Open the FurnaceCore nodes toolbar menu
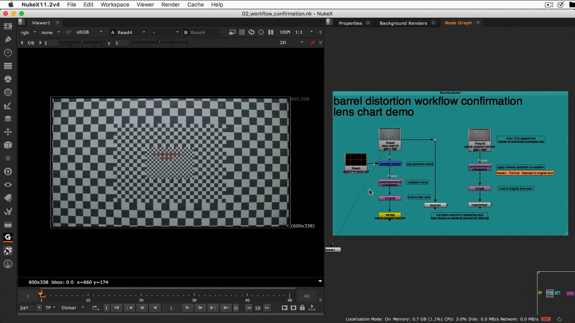The height and width of the screenshot is (323, 575). (8, 264)
